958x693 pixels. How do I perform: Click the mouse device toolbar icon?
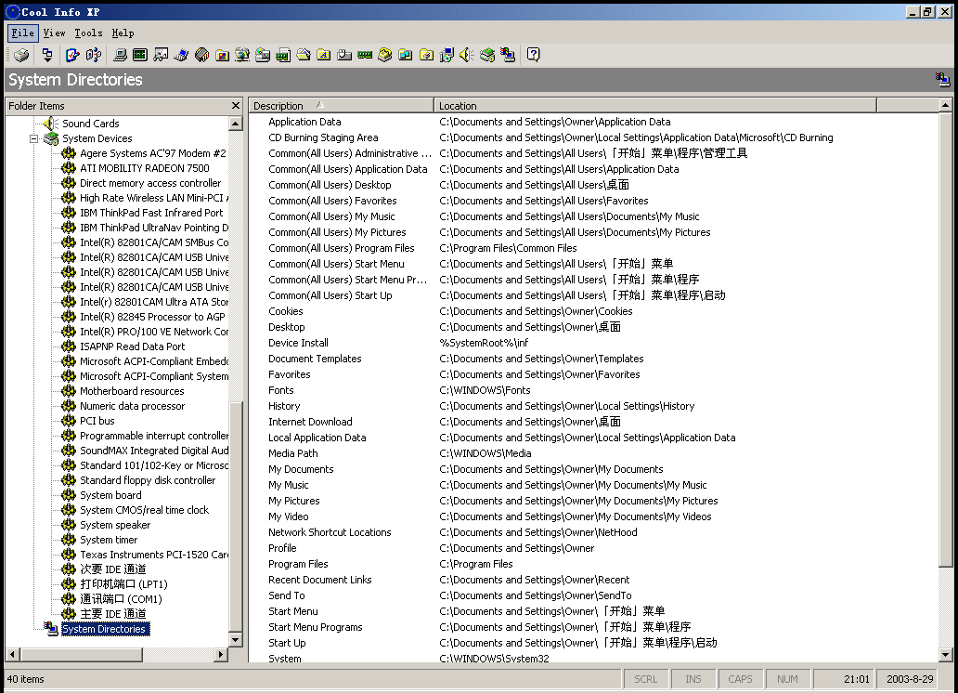pyautogui.click(x=344, y=55)
